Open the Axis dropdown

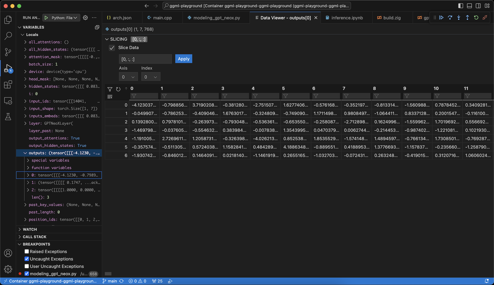coord(128,77)
